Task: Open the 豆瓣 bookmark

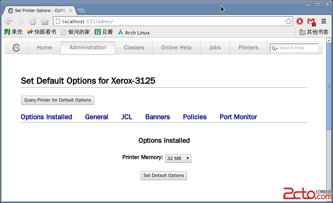Action: [103, 32]
